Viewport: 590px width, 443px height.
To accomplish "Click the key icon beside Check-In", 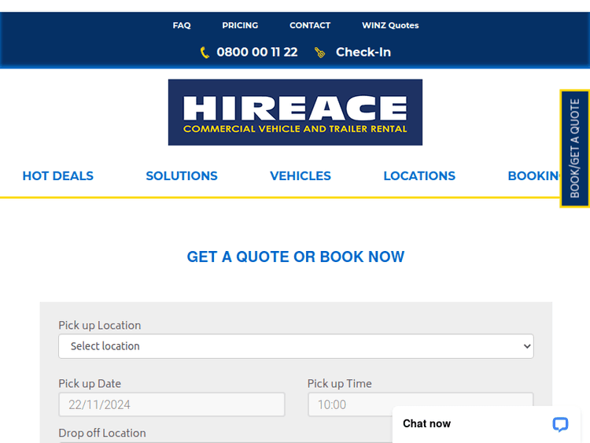I will click(x=320, y=53).
